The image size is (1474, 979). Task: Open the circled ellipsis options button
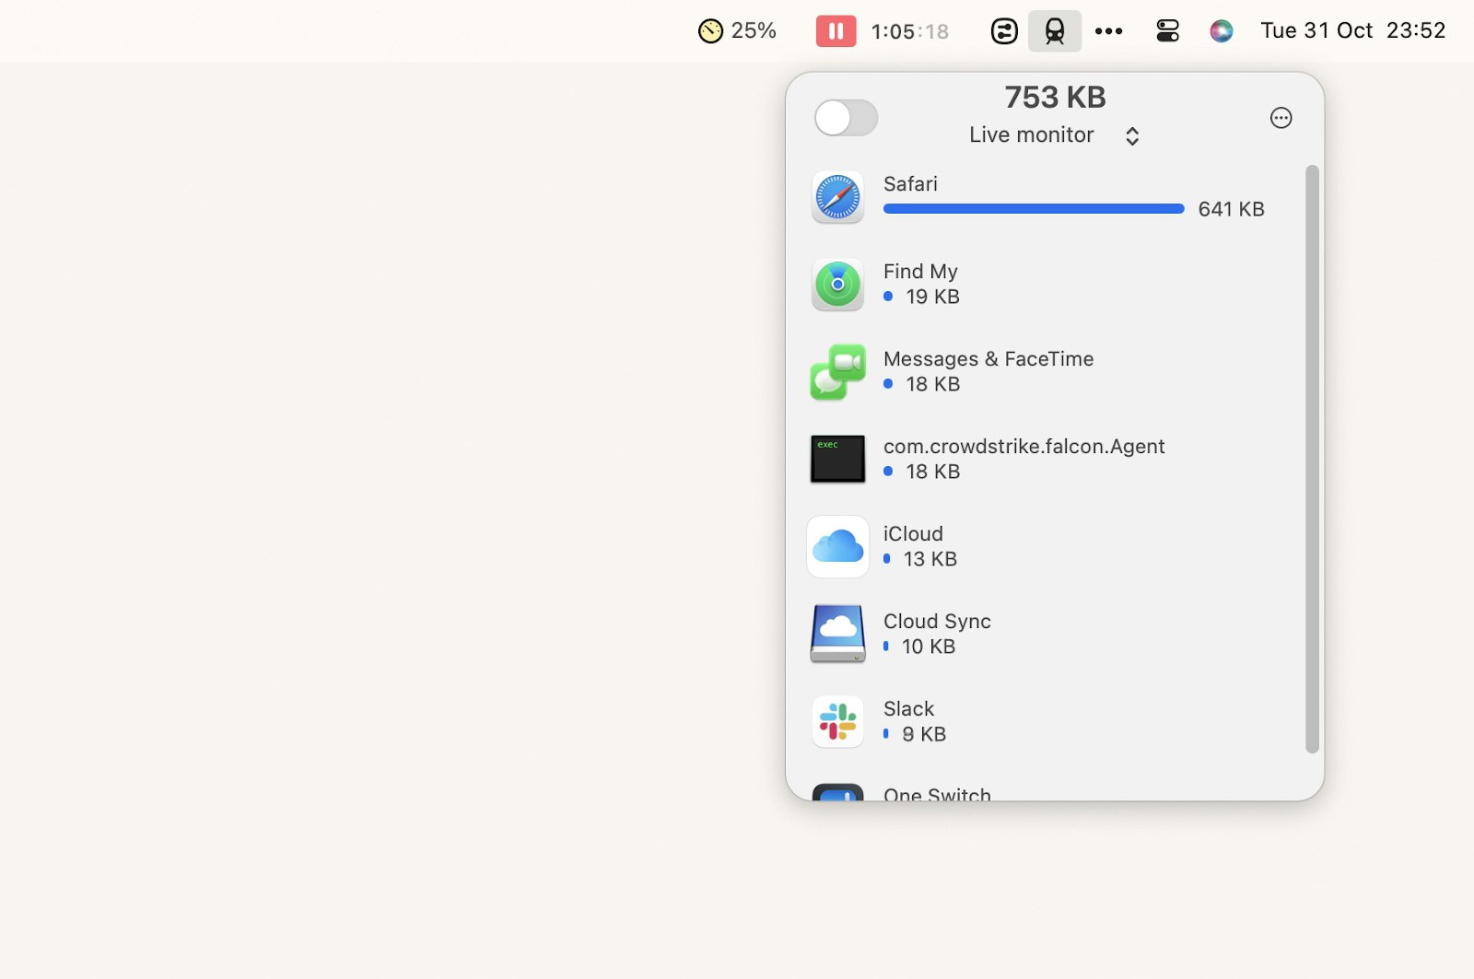tap(1281, 118)
